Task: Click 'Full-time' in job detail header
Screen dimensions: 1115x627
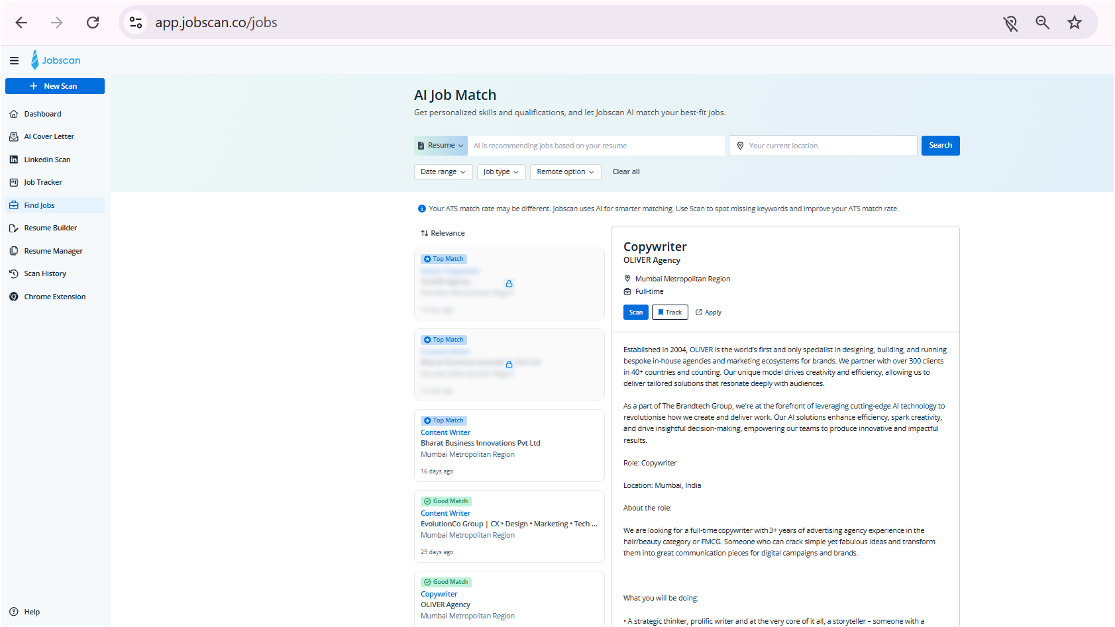Action: point(649,291)
